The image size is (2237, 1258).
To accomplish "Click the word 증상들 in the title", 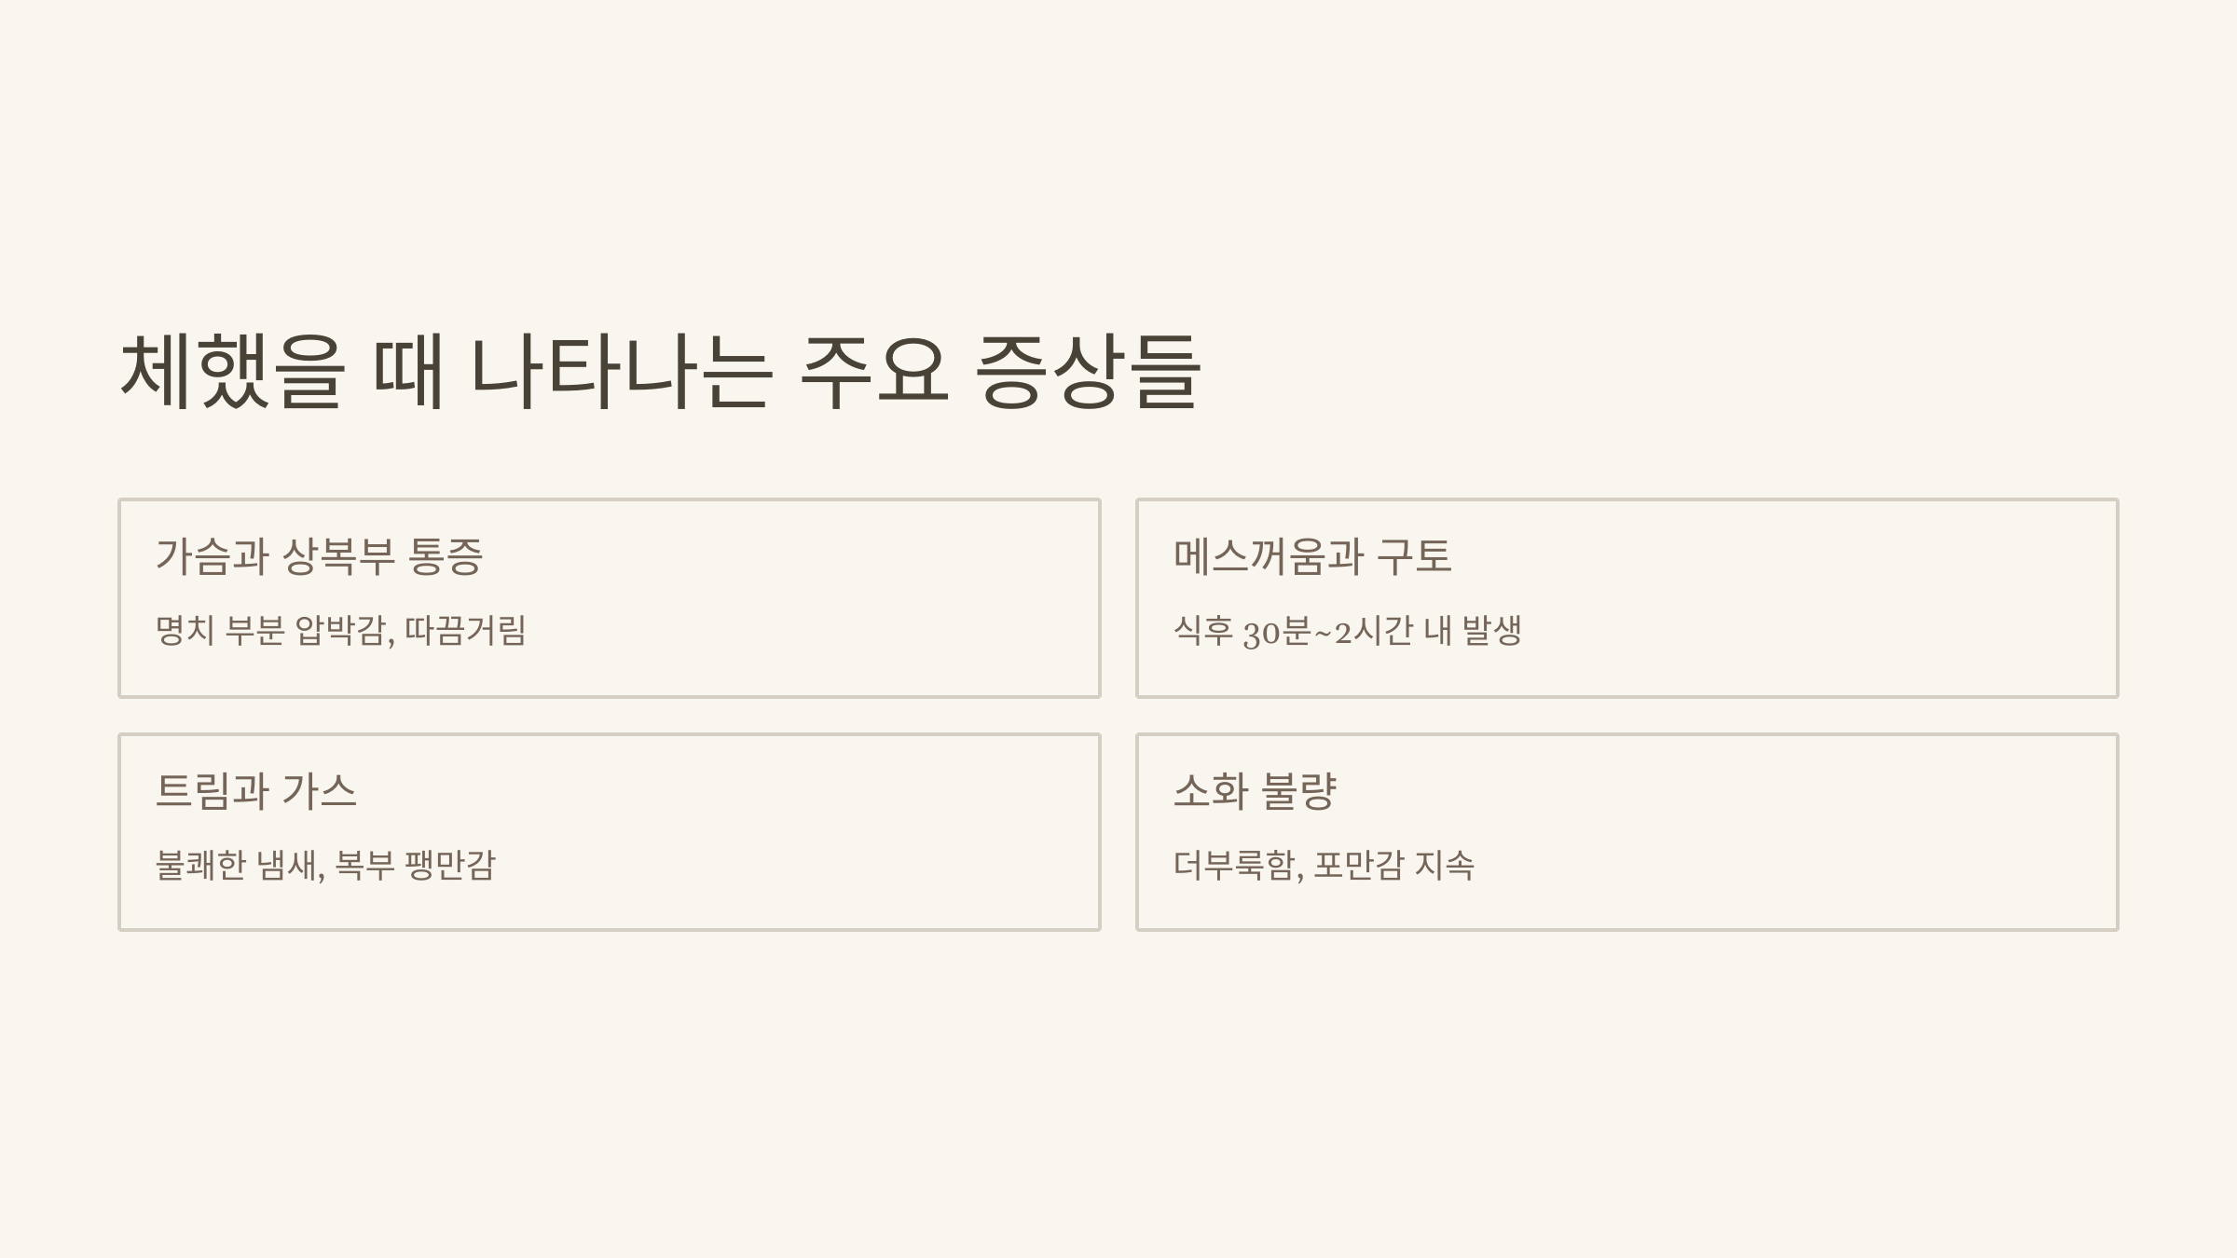I will pos(1088,372).
